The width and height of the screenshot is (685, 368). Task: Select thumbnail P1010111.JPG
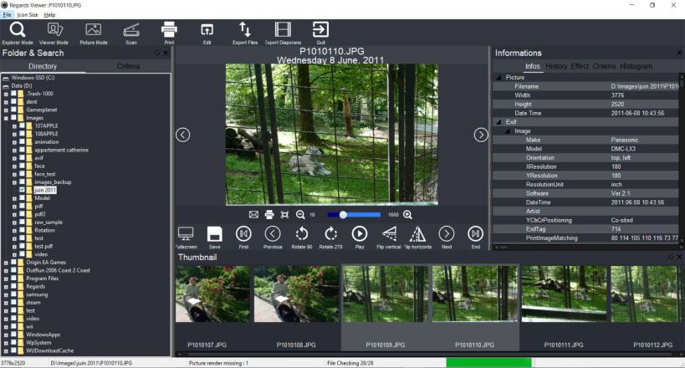[x=564, y=294]
